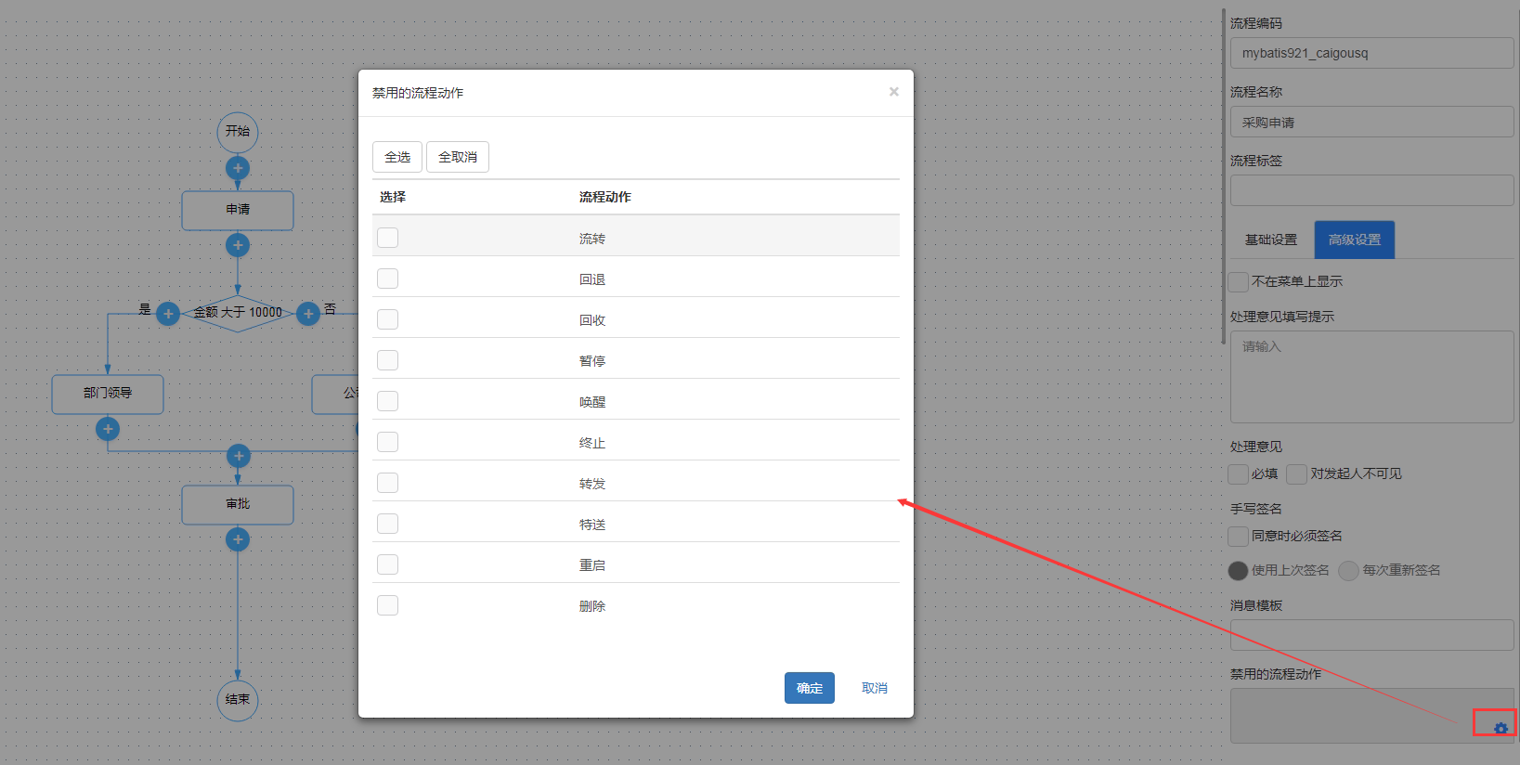
Task: Click the 全取消 button
Action: (x=457, y=157)
